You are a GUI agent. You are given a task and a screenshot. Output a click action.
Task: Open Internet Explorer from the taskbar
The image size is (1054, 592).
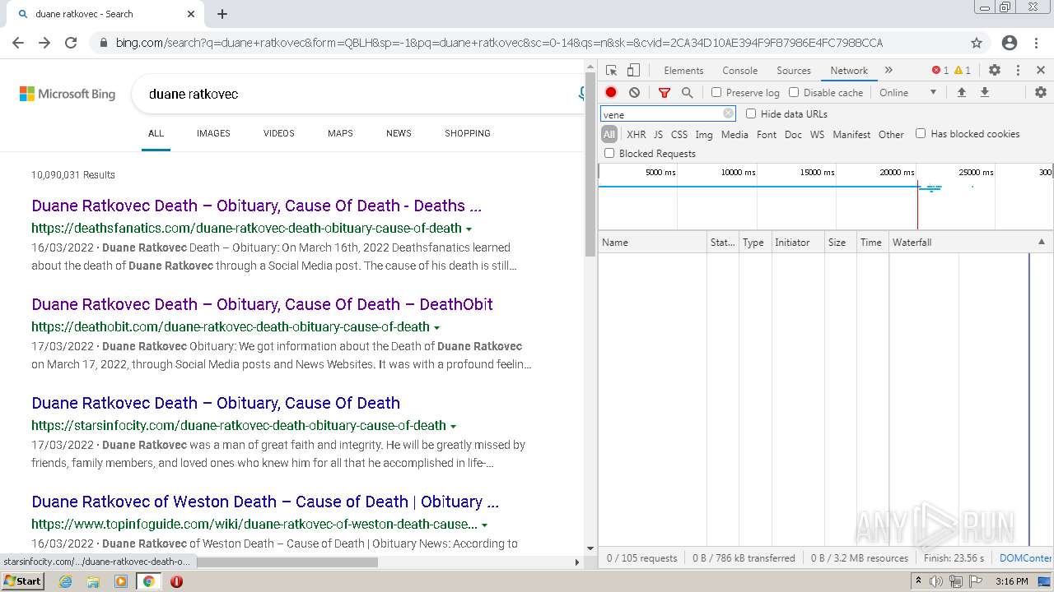(x=66, y=581)
